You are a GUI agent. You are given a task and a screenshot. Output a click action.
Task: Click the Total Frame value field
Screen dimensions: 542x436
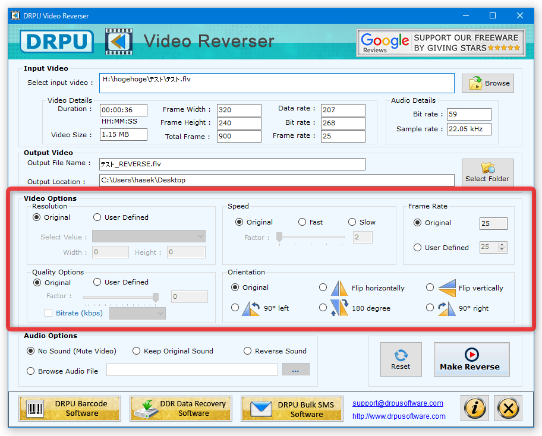pyautogui.click(x=239, y=137)
